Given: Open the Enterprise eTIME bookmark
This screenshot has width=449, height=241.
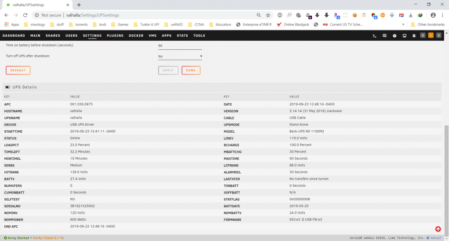Looking at the screenshot, I should click(x=254, y=25).
